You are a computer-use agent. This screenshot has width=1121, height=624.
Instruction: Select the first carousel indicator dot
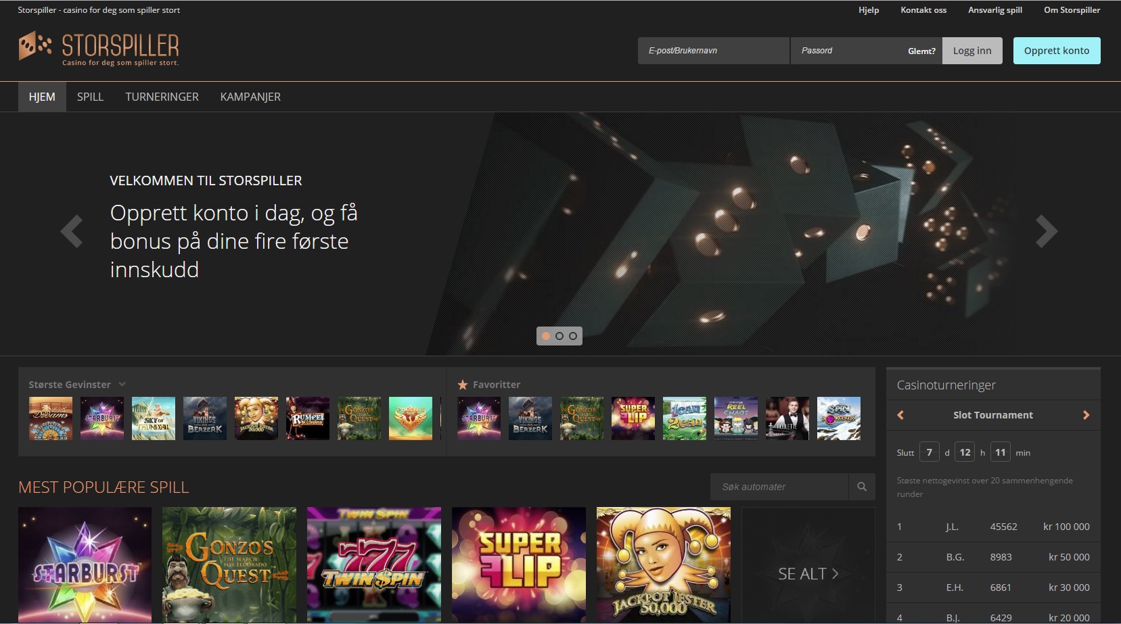546,336
